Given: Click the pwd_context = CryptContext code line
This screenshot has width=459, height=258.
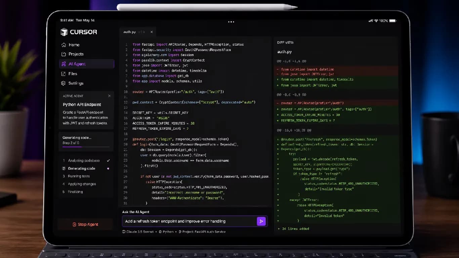Looking at the screenshot, I should (x=194, y=102).
